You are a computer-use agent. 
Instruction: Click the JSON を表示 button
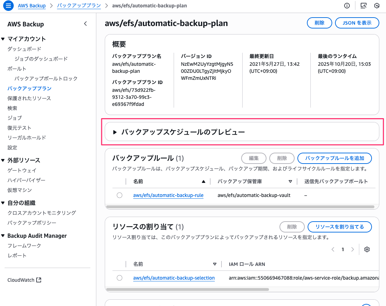357,23
